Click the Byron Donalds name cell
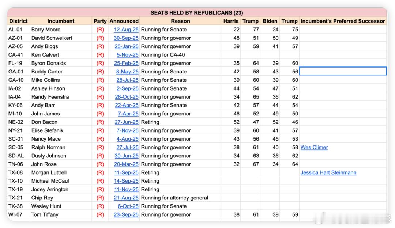 [61, 63]
